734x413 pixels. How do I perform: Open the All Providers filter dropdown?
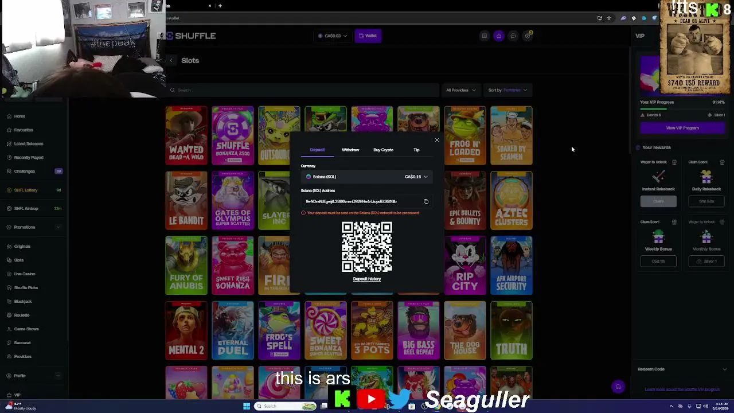click(x=461, y=90)
